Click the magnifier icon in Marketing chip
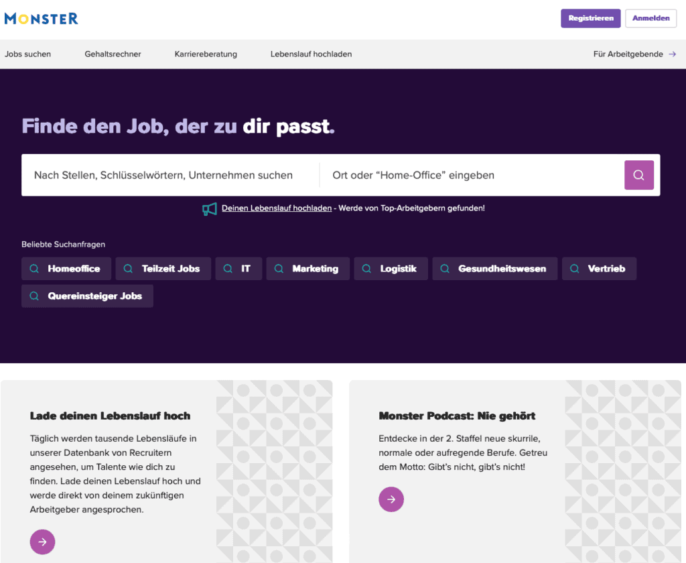The image size is (686, 563). coord(279,269)
